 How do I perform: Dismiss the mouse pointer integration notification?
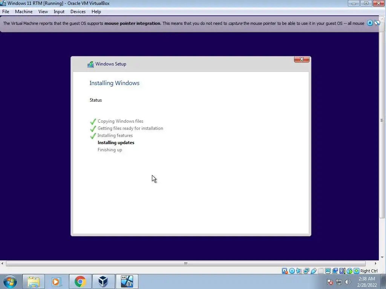(370, 23)
